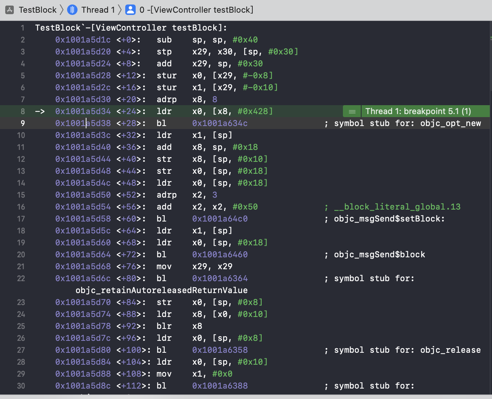Click the breakpoint annotation handle icon
The width and height of the screenshot is (492, 399).
(352, 111)
